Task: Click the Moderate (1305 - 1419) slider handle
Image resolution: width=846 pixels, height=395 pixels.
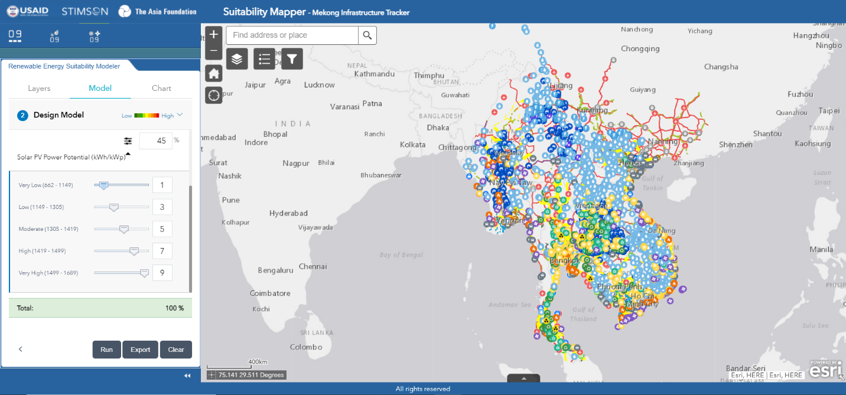Action: [x=124, y=229]
